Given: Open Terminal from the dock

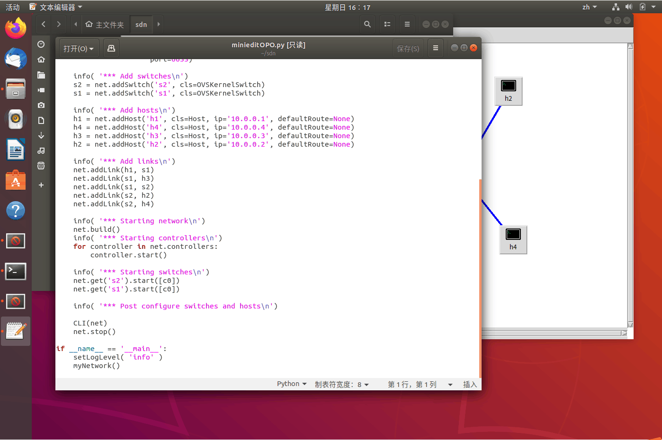Looking at the screenshot, I should [x=16, y=271].
